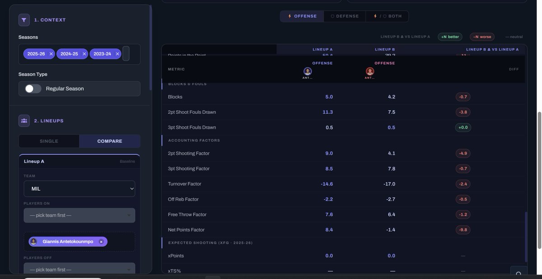Viewport: 542px width, 279px height.
Task: Switch to the Defense view tab
Action: 345,16
